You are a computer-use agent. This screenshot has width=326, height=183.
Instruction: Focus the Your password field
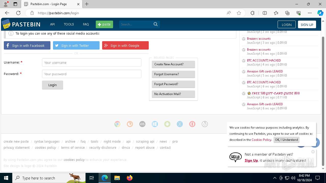(92, 74)
